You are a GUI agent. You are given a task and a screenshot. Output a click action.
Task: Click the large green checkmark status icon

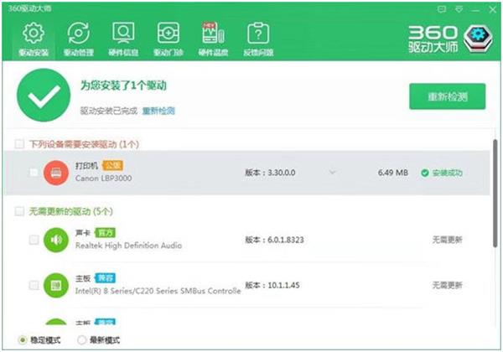pyautogui.click(x=44, y=95)
